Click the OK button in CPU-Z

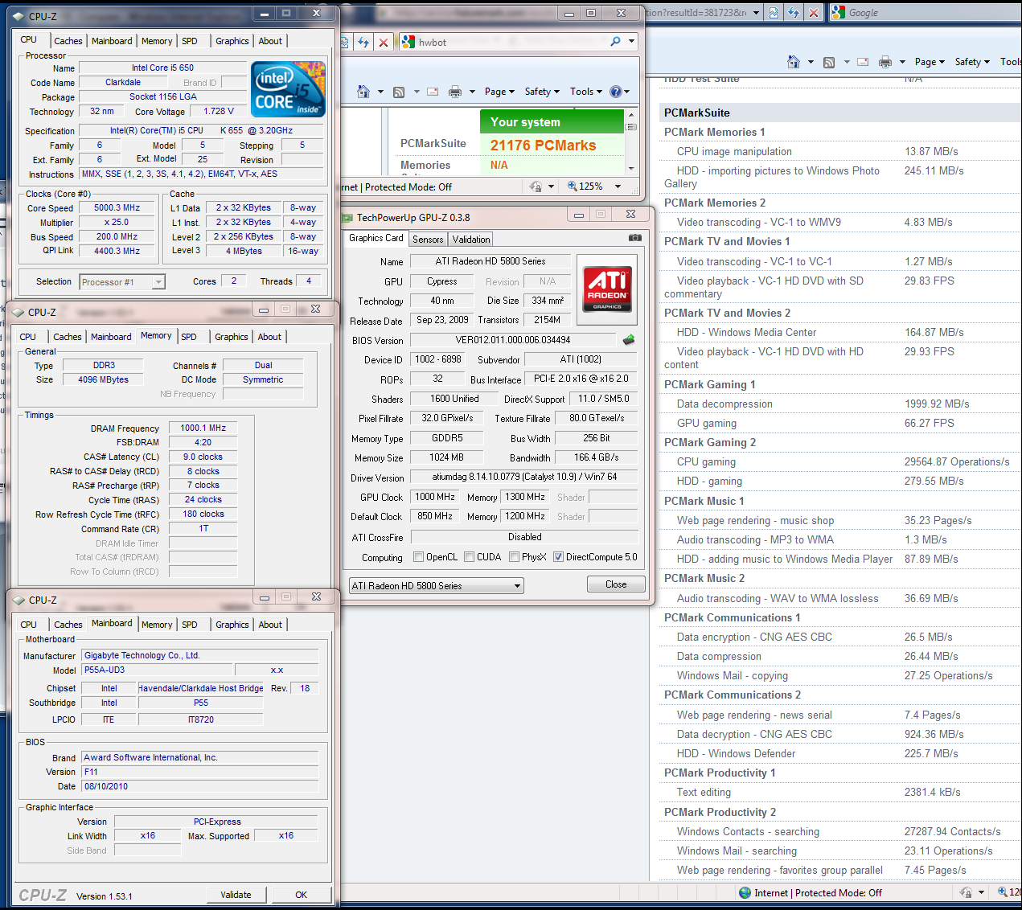coord(301,895)
